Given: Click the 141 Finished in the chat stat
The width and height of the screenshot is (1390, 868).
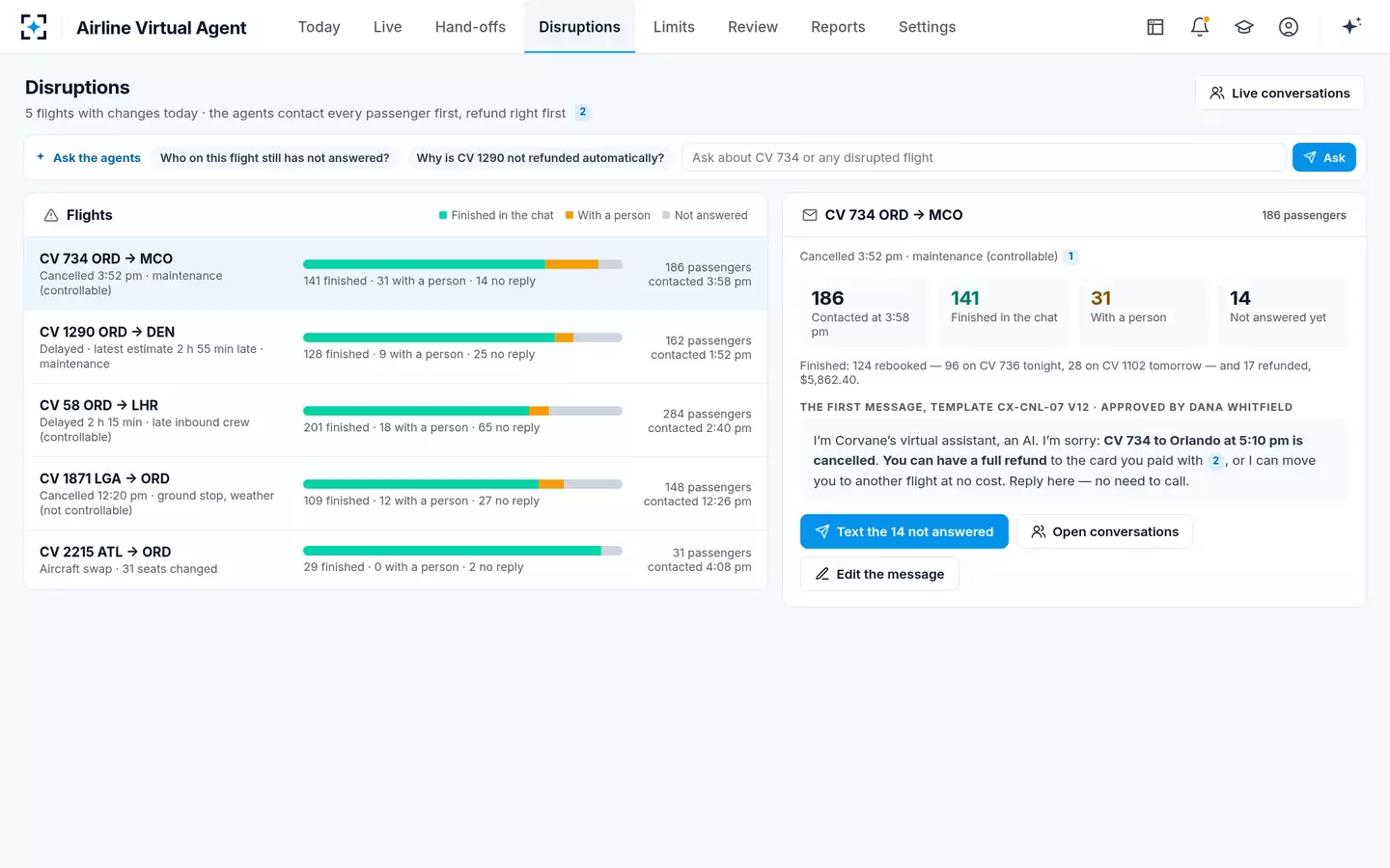Looking at the screenshot, I should coord(1003,312).
